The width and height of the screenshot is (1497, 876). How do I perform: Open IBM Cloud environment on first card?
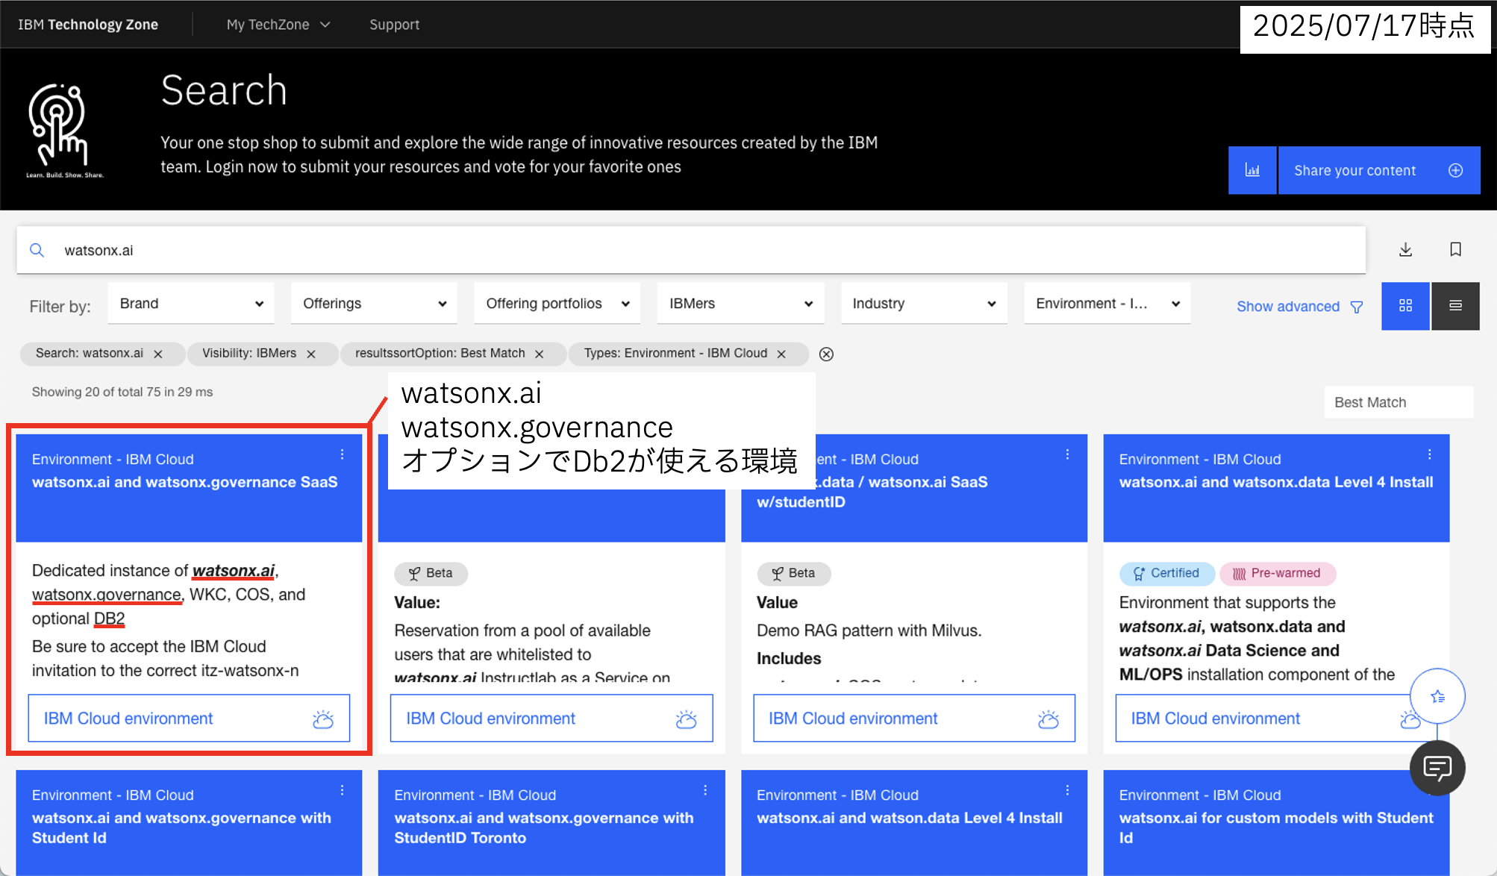[189, 719]
